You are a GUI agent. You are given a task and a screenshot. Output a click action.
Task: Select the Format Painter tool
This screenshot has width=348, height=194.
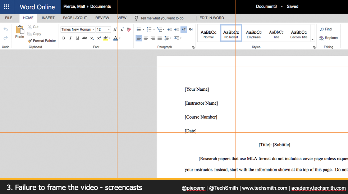[42, 41]
